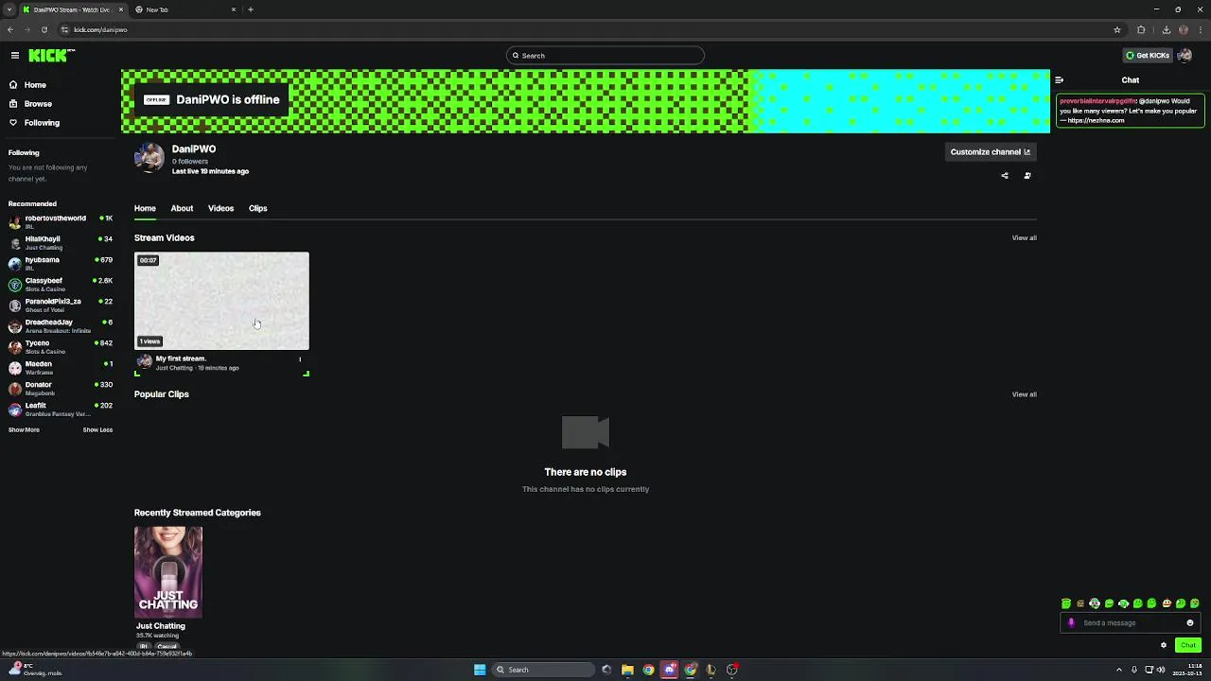View all Popular Clips
1211x681 pixels.
[x=1024, y=394]
